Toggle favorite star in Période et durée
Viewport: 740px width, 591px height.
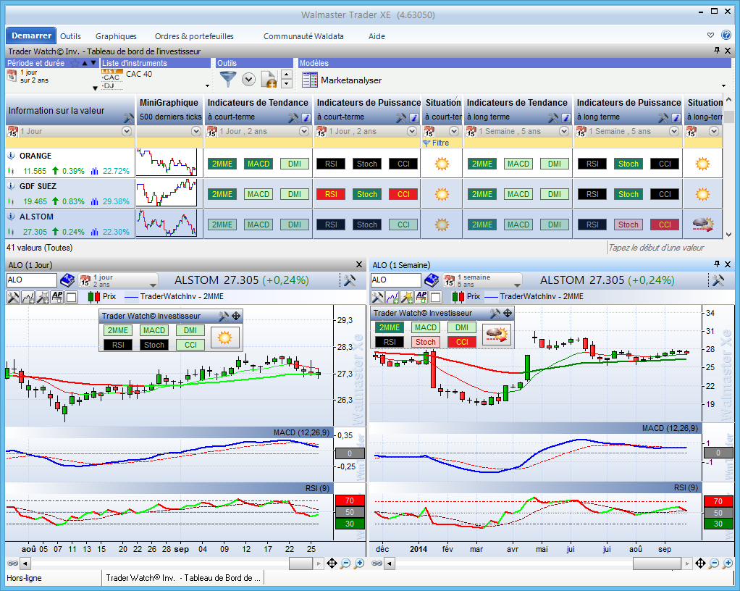coord(75,63)
